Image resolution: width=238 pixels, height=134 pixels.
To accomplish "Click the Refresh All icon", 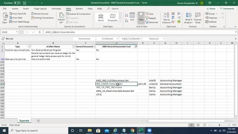I will (x=61, y=18).
